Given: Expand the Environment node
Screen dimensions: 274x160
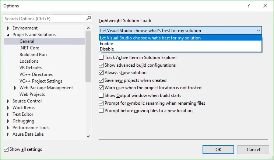Looking at the screenshot, I should [x=8, y=28].
